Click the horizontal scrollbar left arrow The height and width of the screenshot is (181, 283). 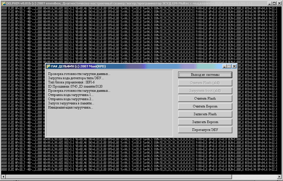pos(3,177)
